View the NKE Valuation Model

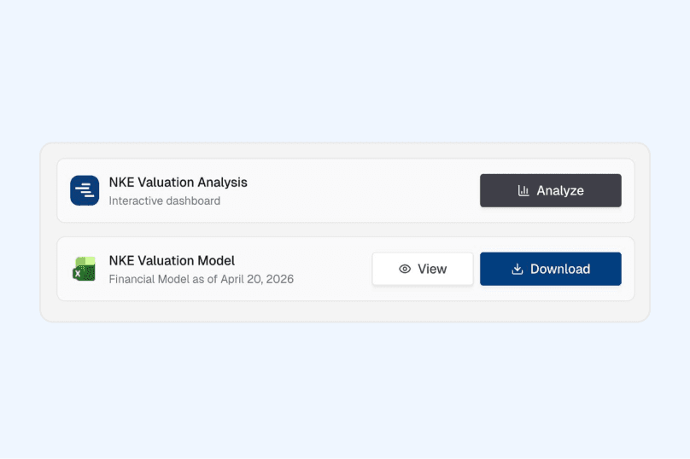(423, 269)
